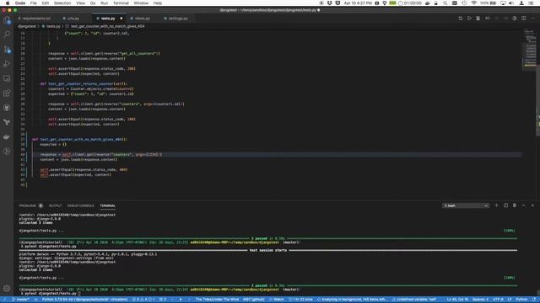Click the Split Terminal icon

pyautogui.click(x=505, y=205)
